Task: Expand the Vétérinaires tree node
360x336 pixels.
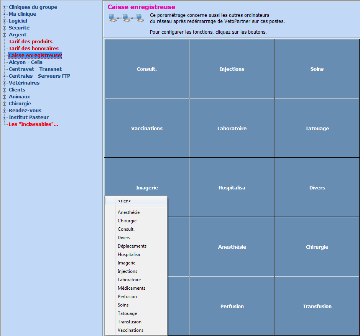Action: tap(5, 83)
